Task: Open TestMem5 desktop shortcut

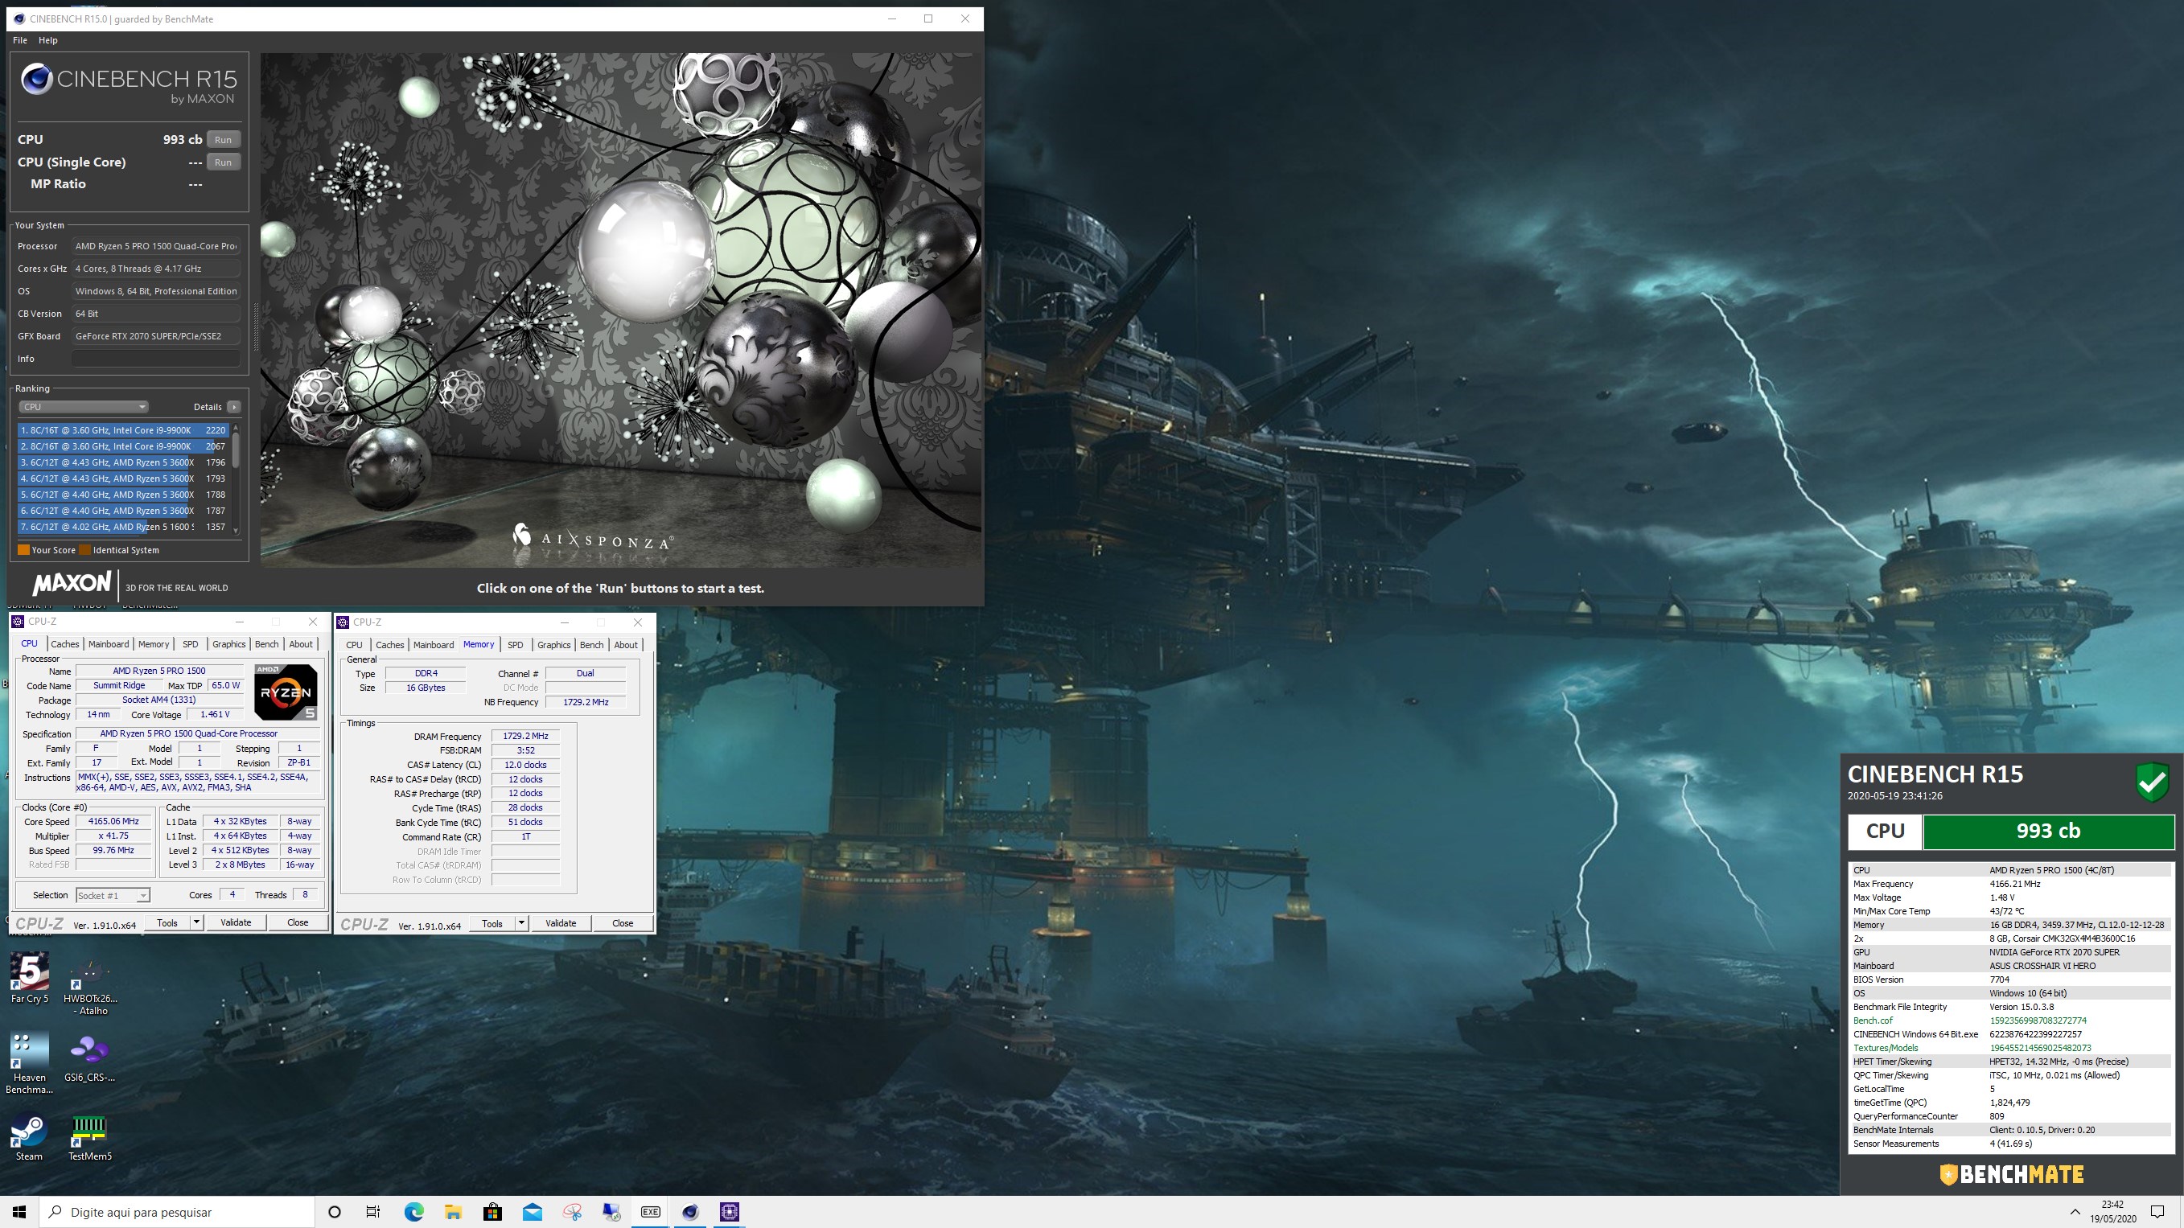Action: (90, 1137)
